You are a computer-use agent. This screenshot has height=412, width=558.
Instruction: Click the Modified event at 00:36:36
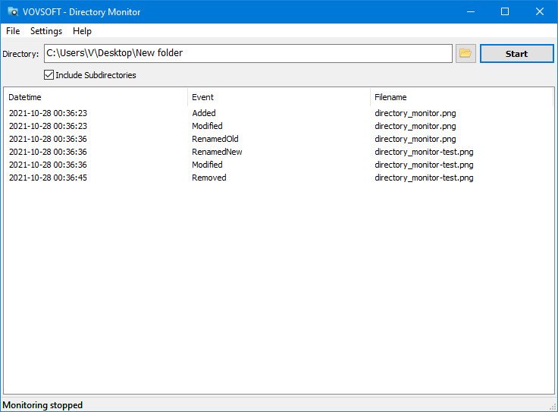[207, 165]
